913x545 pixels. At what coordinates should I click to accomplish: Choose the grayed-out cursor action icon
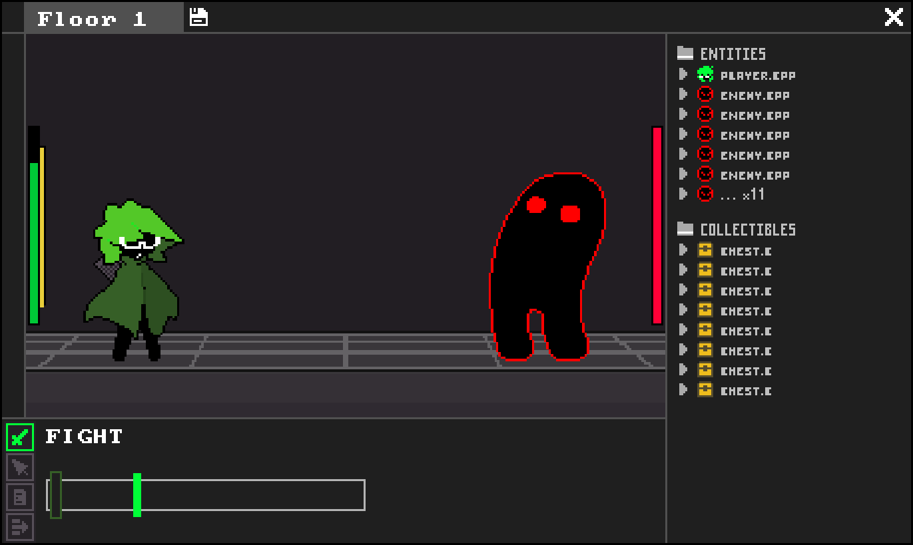pyautogui.click(x=20, y=467)
